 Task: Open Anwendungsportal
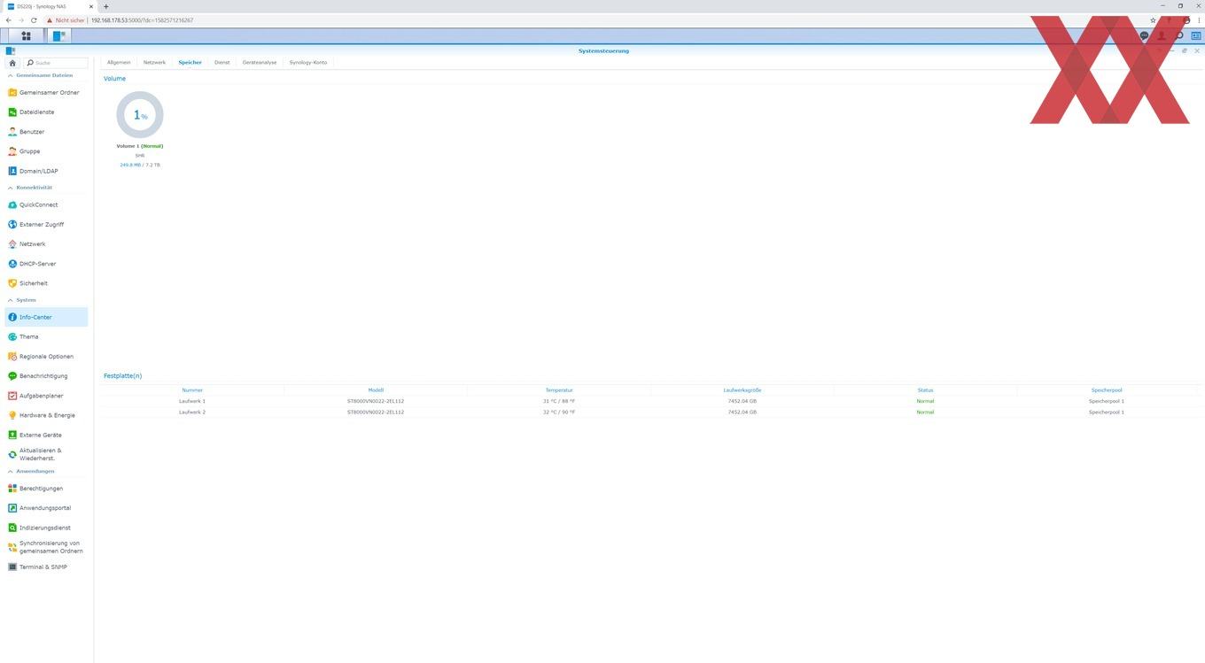pyautogui.click(x=46, y=508)
